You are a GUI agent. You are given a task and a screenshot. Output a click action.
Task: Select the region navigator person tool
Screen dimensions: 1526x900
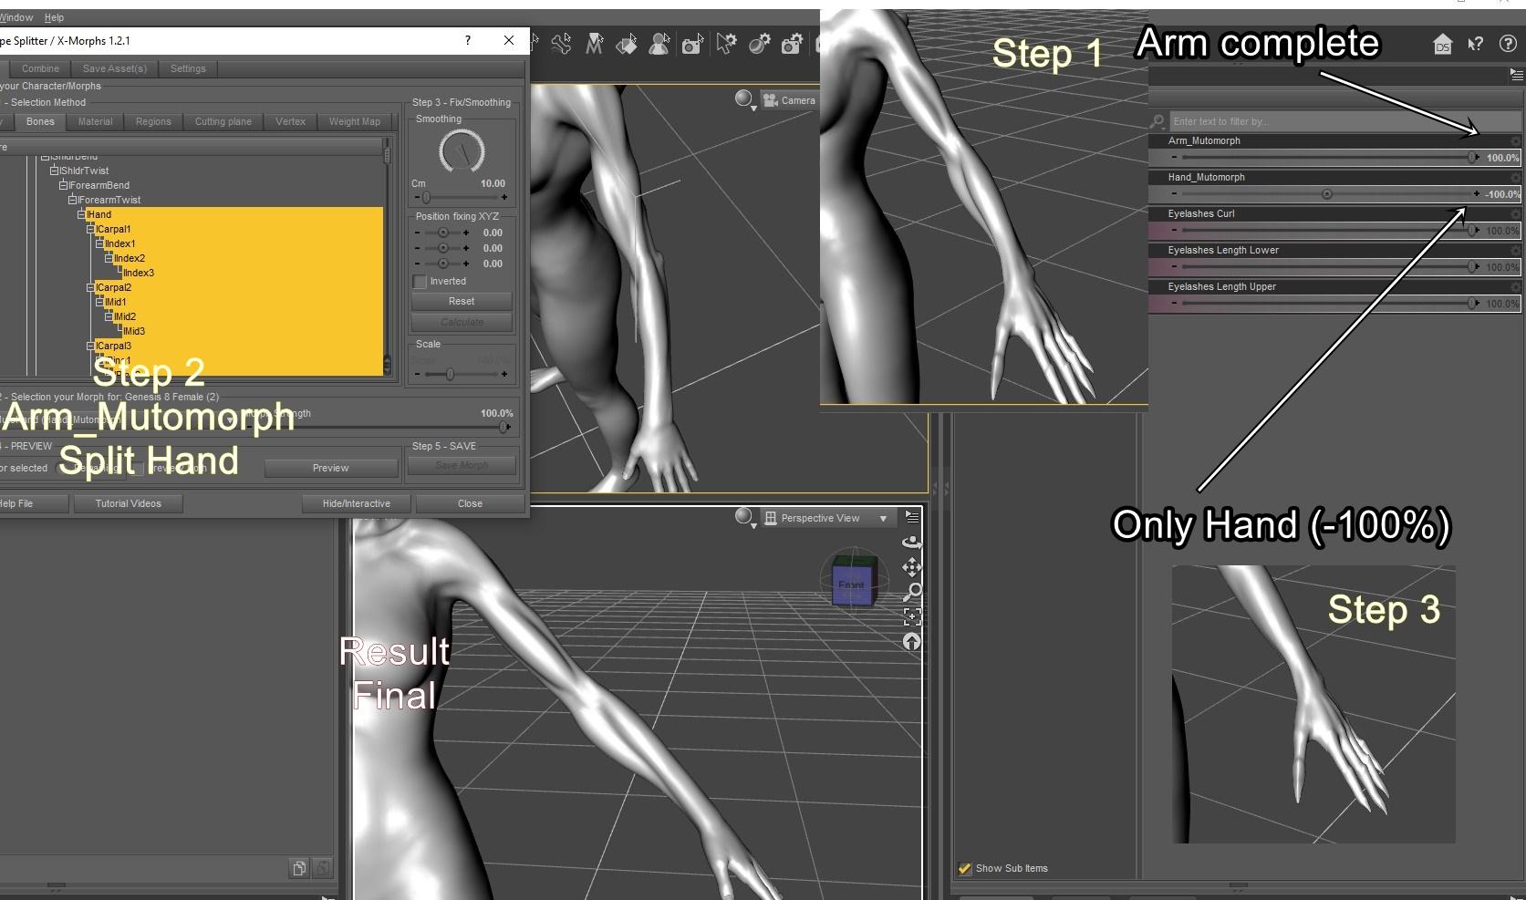pyautogui.click(x=659, y=44)
